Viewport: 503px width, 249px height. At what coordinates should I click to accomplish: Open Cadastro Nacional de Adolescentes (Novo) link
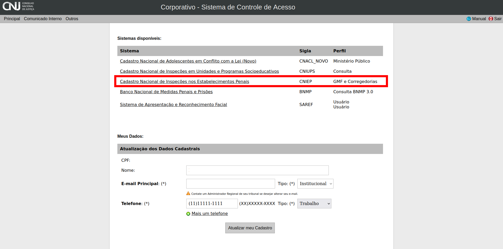point(188,61)
